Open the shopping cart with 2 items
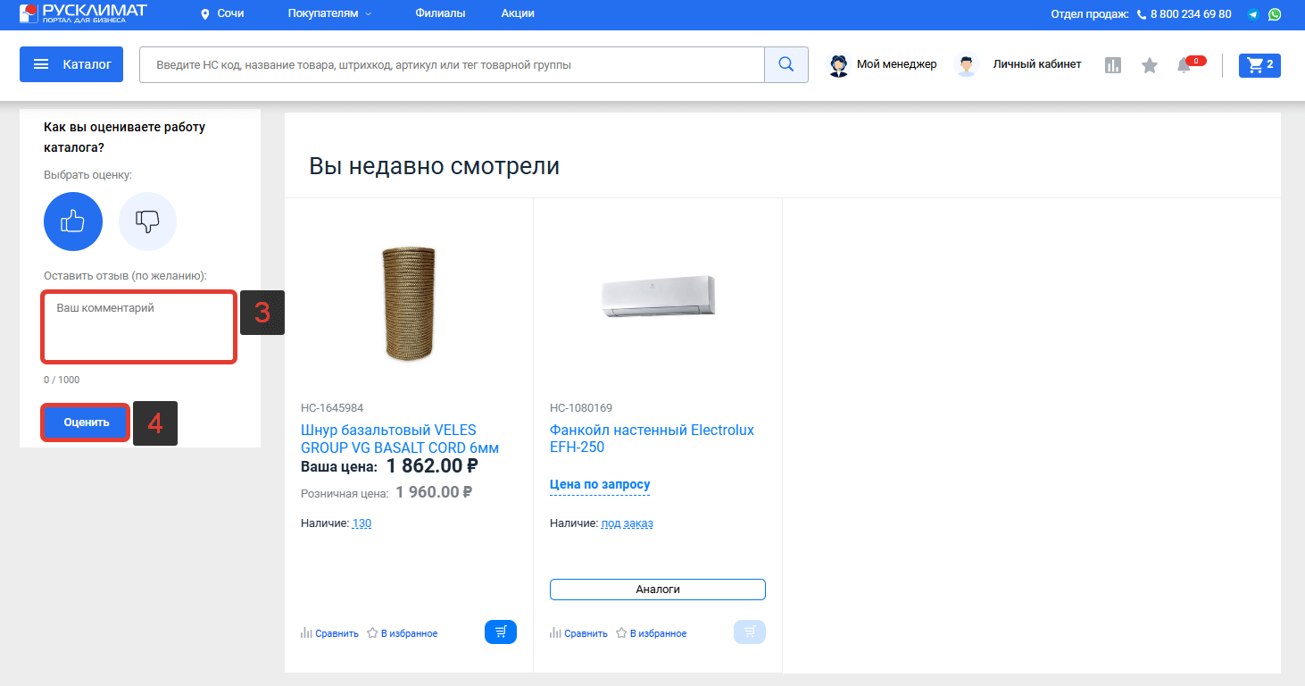Image resolution: width=1305 pixels, height=686 pixels. coord(1259,64)
